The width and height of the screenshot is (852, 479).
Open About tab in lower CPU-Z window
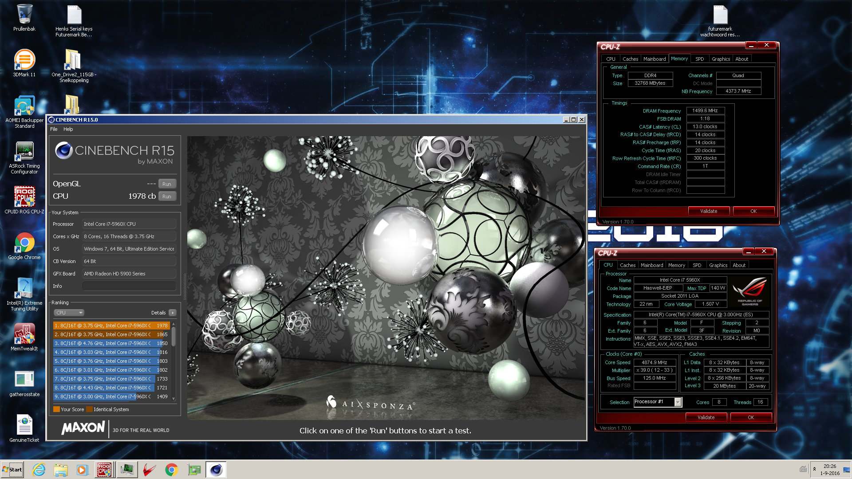coord(739,265)
